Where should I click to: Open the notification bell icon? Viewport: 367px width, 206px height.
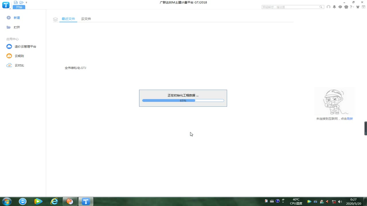334,7
